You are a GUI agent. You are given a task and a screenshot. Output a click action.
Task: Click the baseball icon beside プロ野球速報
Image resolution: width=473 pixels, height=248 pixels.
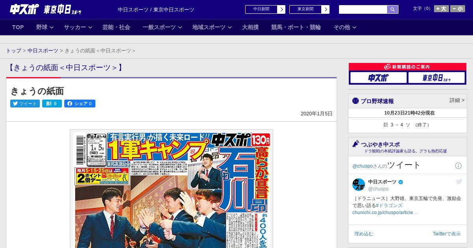click(356, 101)
